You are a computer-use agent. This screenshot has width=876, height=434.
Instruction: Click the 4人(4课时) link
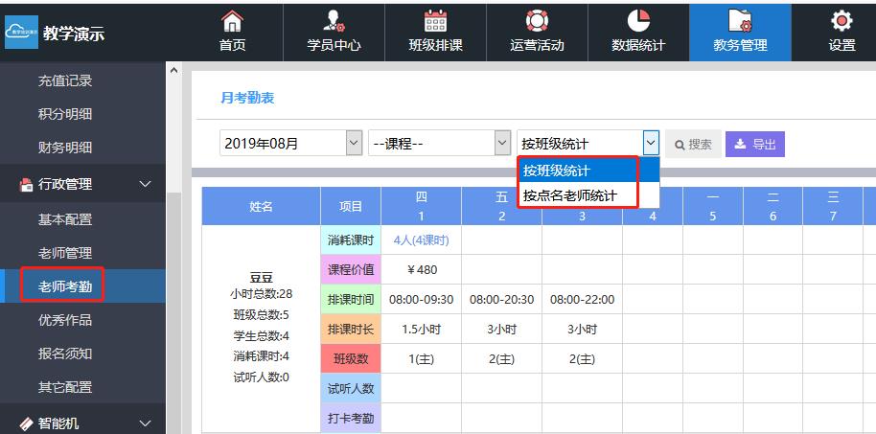(x=421, y=240)
